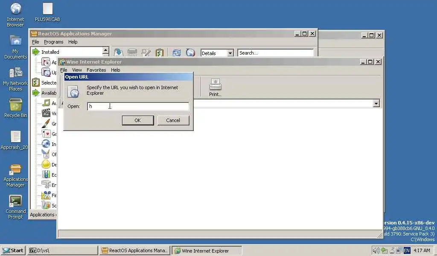Click the Internet Browser desktop icon
The height and width of the screenshot is (256, 437).
15,15
